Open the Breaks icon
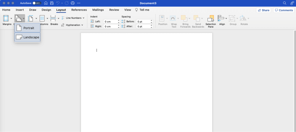 coord(53,19)
